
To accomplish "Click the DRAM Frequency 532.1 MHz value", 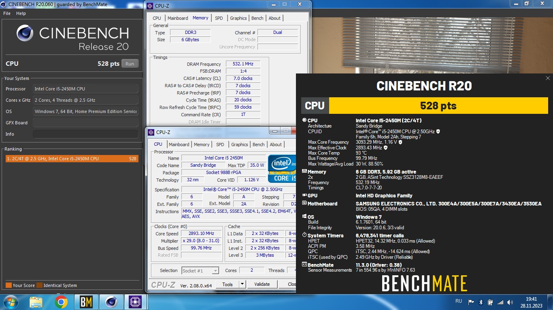I will pyautogui.click(x=243, y=64).
